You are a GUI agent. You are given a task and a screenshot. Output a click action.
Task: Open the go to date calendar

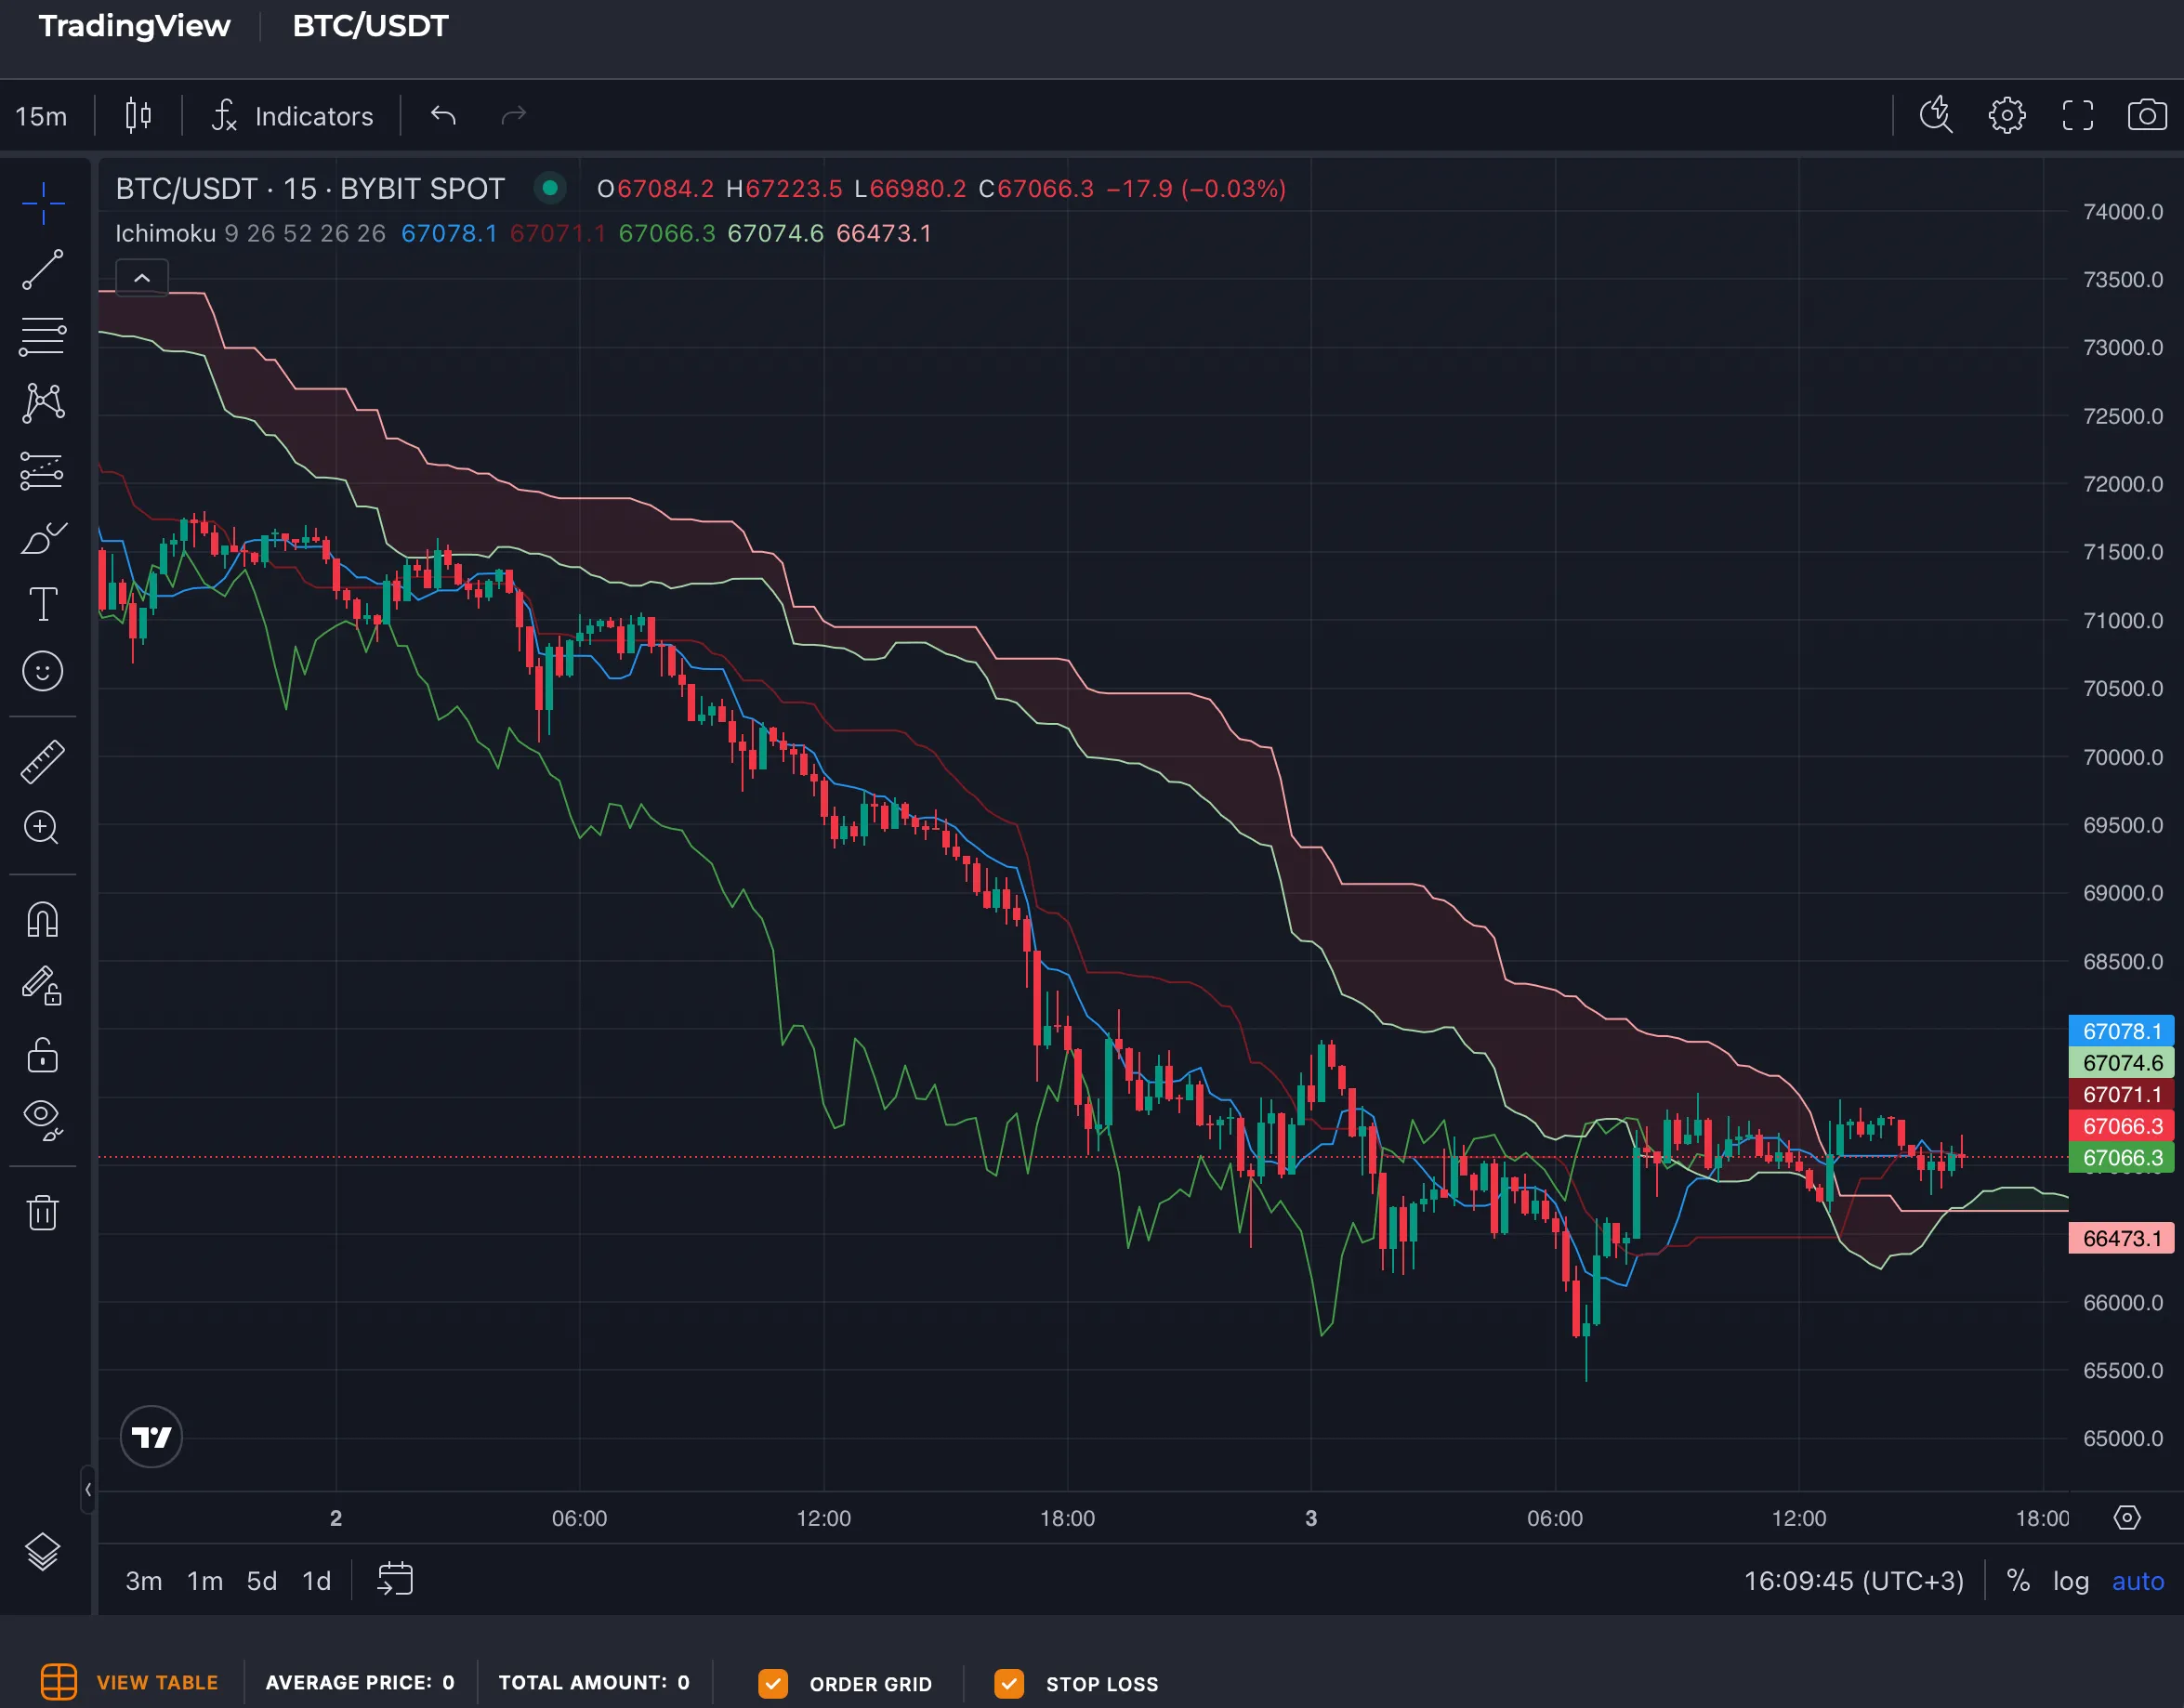click(x=395, y=1580)
